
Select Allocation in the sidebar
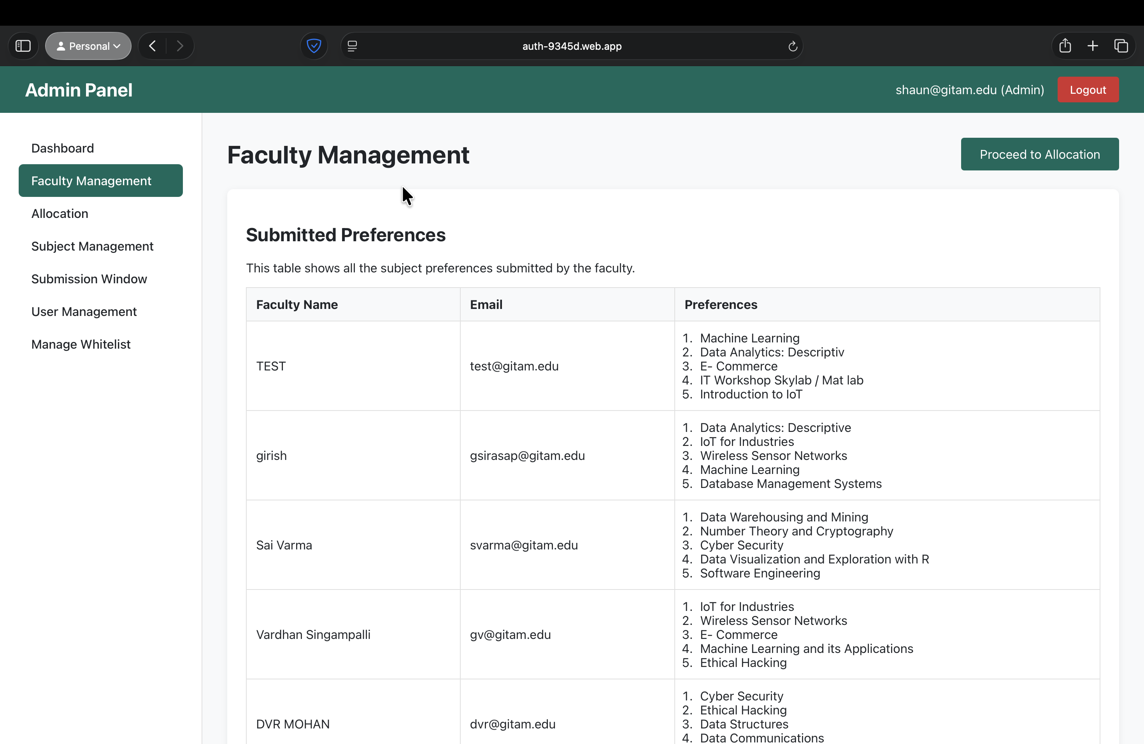[60, 213]
